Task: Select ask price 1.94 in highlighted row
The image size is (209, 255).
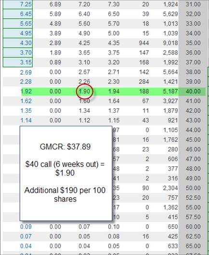Action: point(114,92)
